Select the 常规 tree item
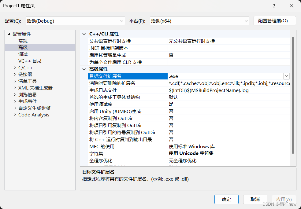The image size is (301, 209). (23, 41)
